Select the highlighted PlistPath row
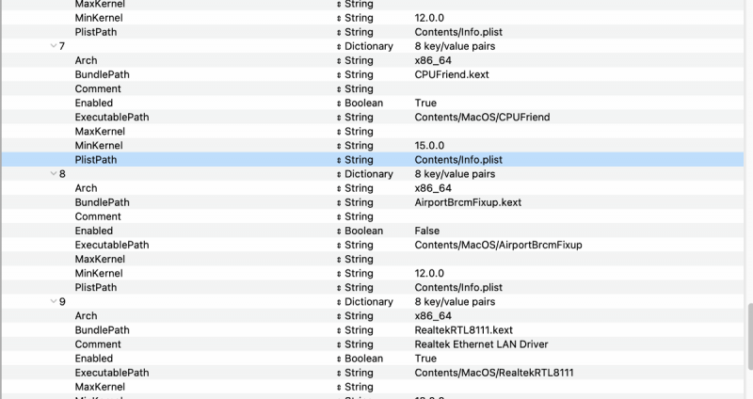753x399 pixels. click(373, 159)
